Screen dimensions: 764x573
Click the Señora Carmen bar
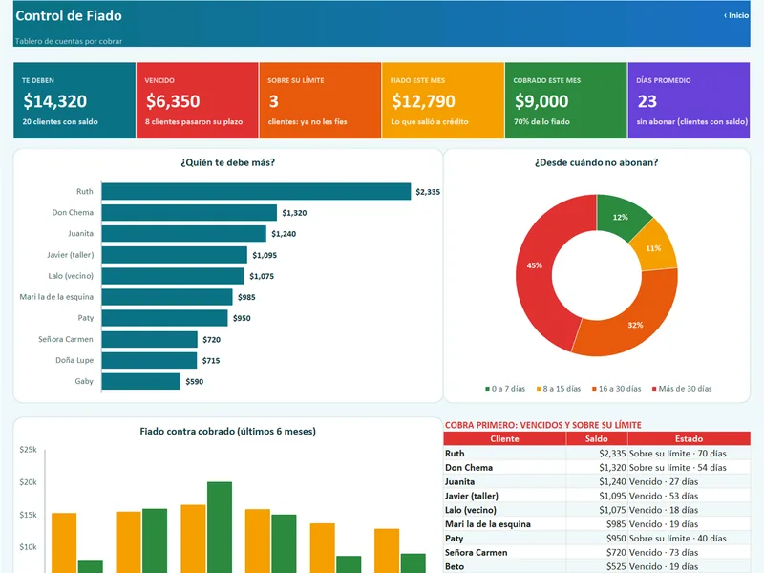click(150, 339)
